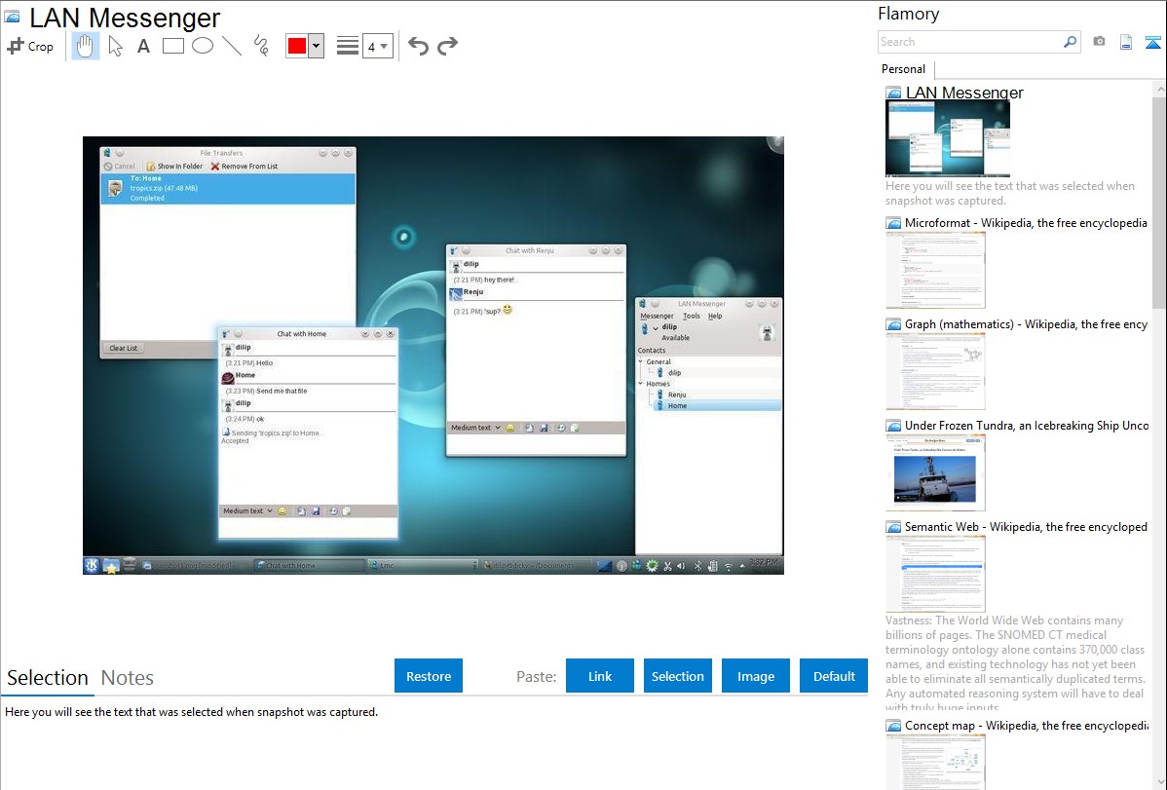Viewport: 1167px width, 790px height.
Task: Click the Selection pane 'Here you will see' text
Action: (191, 712)
